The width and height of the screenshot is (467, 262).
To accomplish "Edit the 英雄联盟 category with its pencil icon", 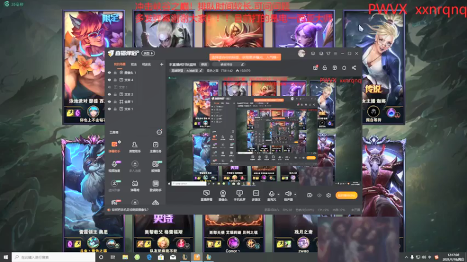I will [201, 70].
